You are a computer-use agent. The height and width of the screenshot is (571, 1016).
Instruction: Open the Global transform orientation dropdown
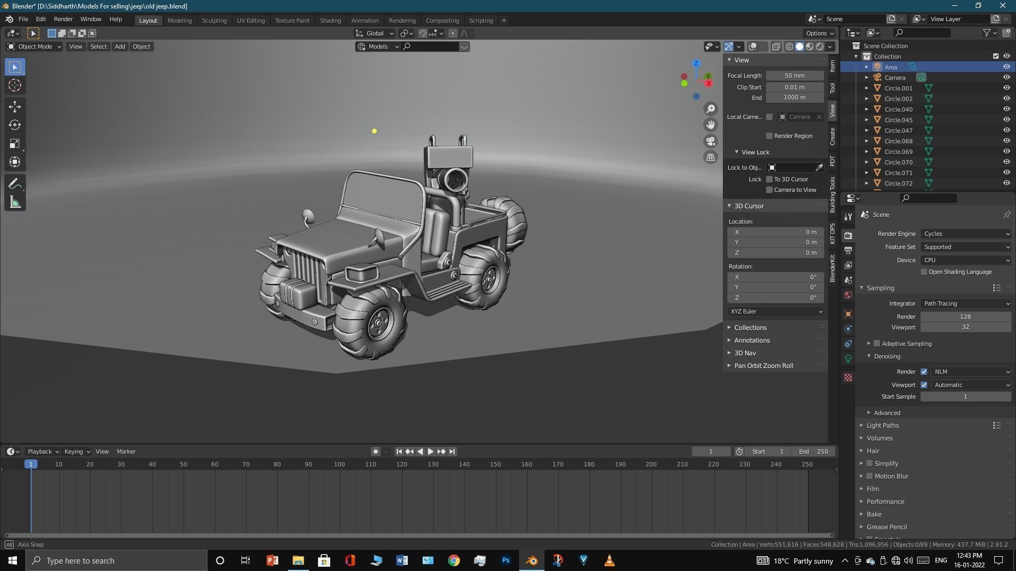(x=375, y=33)
